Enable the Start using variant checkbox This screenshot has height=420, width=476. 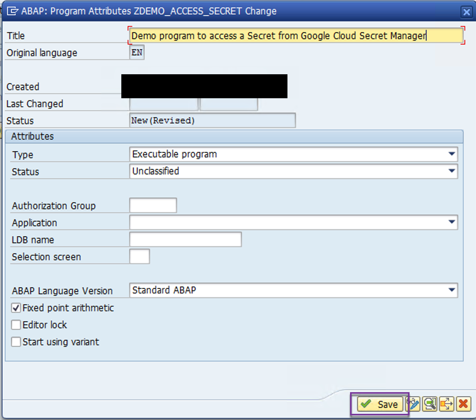click(16, 342)
